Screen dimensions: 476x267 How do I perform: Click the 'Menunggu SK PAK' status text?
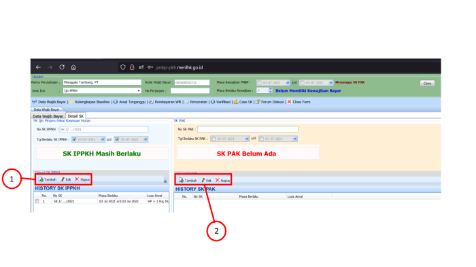click(350, 82)
